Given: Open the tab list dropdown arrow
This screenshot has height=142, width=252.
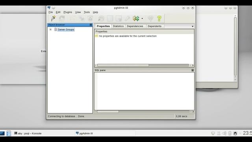Looking at the screenshot, I should tap(193, 26).
